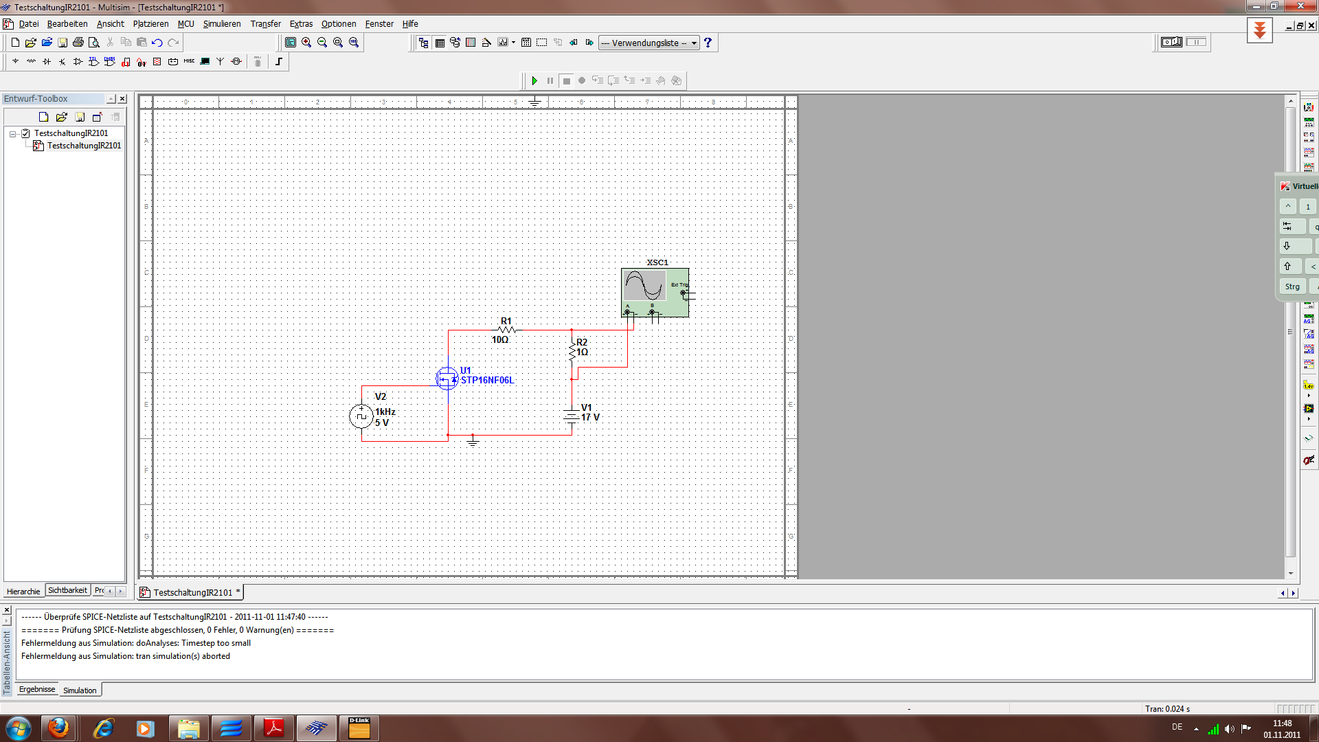Collapse the TestschaltungIR2101 tree node
Screen dimensions: 1319x742
pyautogui.click(x=13, y=134)
